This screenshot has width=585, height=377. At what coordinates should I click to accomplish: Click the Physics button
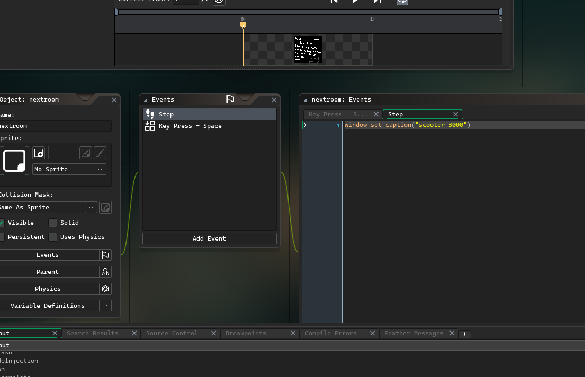coord(48,289)
